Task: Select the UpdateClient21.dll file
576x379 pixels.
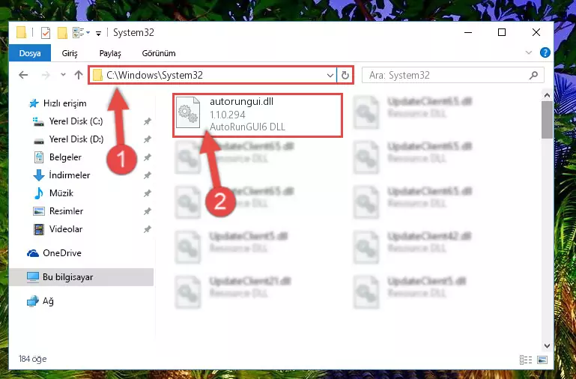Action: pos(234,292)
